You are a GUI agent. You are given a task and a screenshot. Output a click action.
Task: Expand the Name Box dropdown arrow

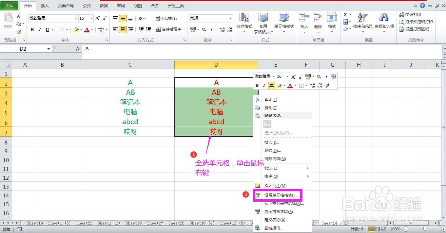pyautogui.click(x=48, y=49)
